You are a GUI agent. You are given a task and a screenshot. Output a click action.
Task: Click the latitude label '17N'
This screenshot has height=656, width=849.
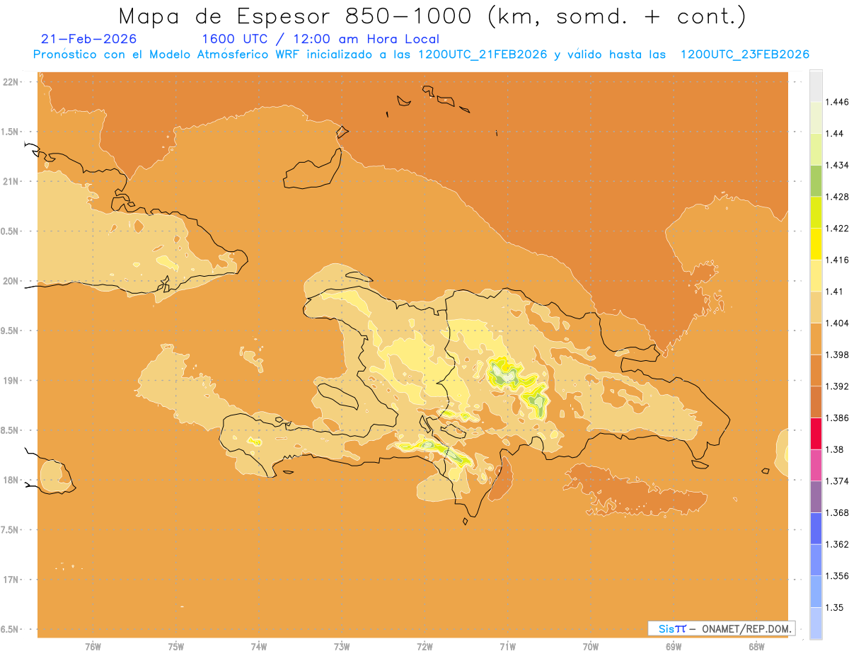coord(11,580)
